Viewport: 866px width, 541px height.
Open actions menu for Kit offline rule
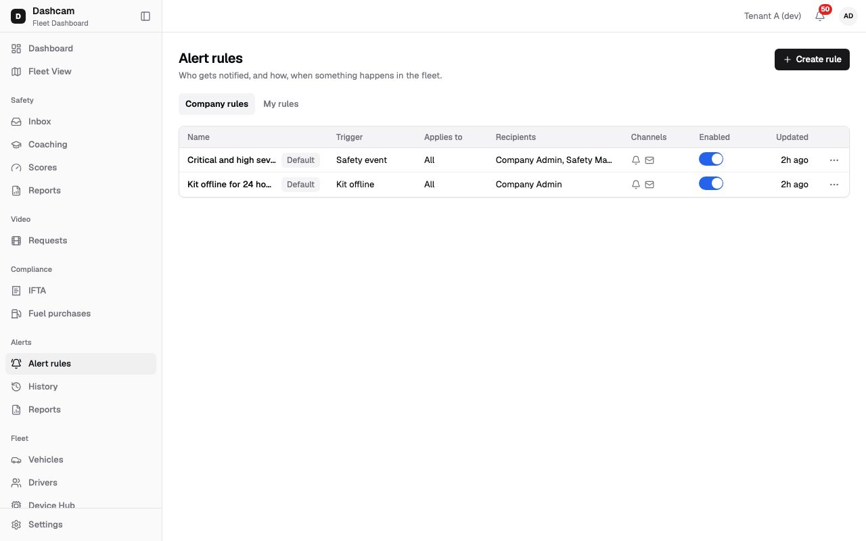[x=834, y=185]
